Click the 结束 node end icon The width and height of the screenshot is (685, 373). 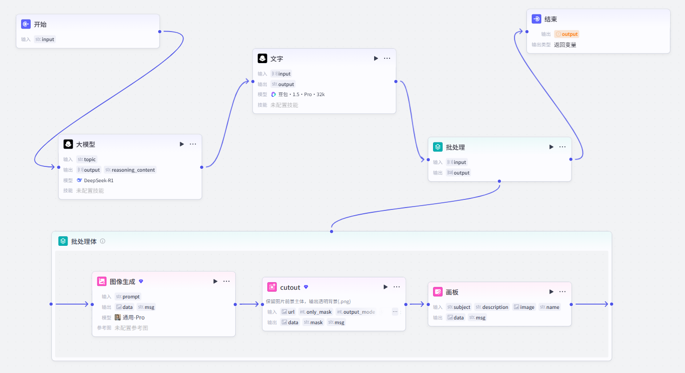pyautogui.click(x=537, y=19)
